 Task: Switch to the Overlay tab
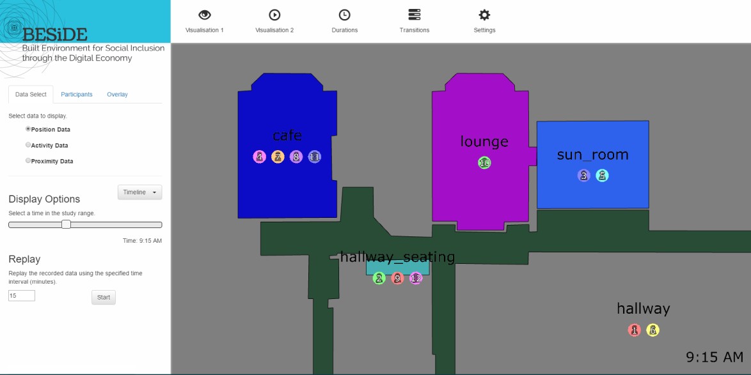tap(117, 95)
